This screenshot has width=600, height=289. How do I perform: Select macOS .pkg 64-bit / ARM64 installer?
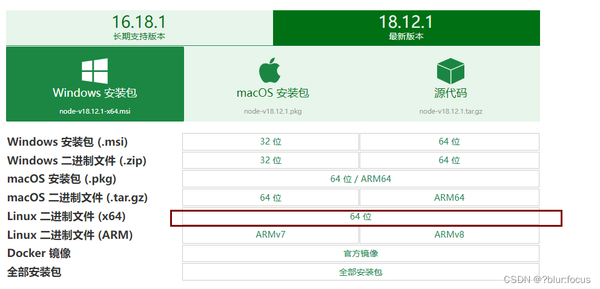click(361, 179)
